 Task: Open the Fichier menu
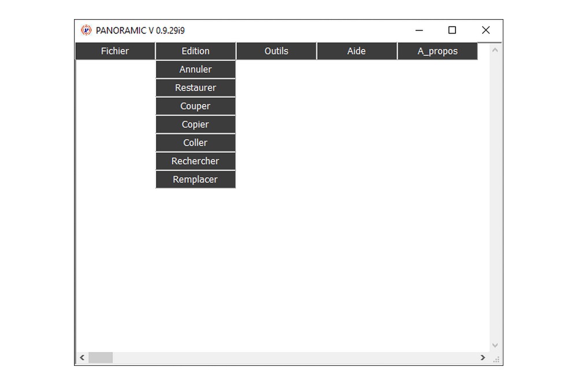(115, 51)
